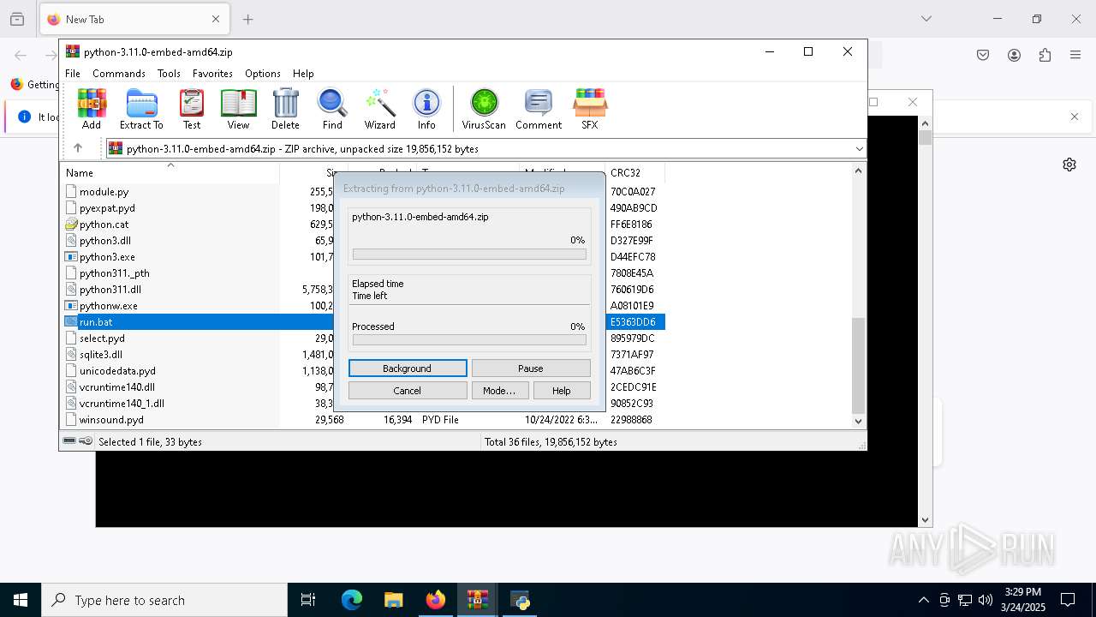
Task: Click the Processed total progress bar
Action: point(469,340)
